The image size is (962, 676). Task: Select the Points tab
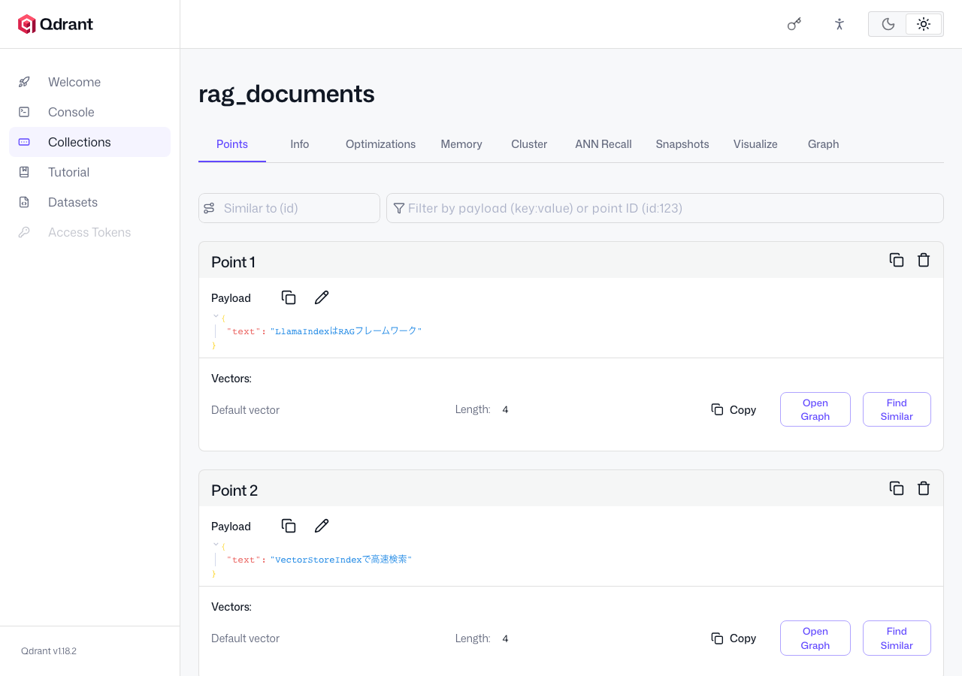click(232, 144)
